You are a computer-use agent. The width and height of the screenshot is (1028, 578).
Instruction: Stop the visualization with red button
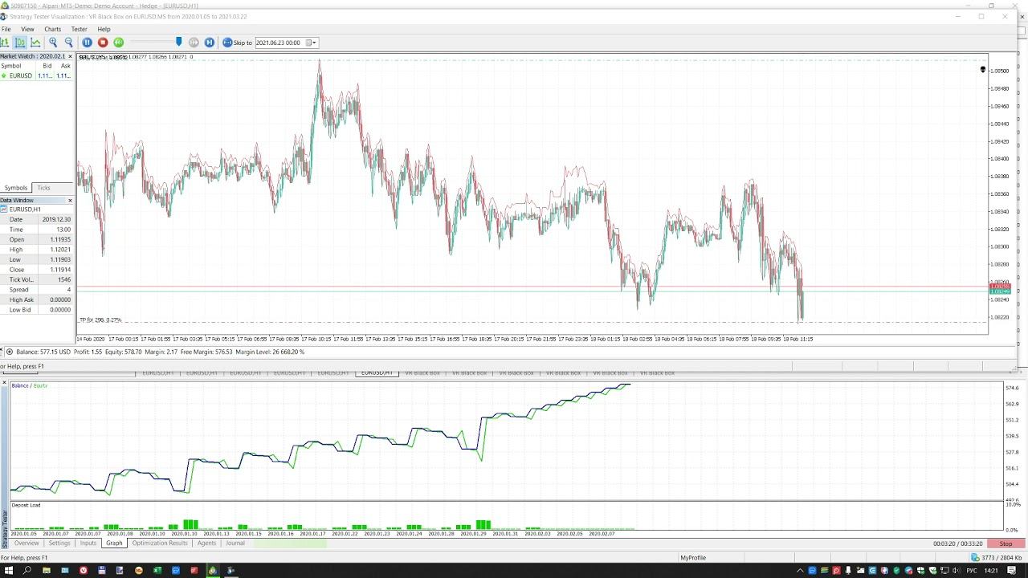coord(103,42)
